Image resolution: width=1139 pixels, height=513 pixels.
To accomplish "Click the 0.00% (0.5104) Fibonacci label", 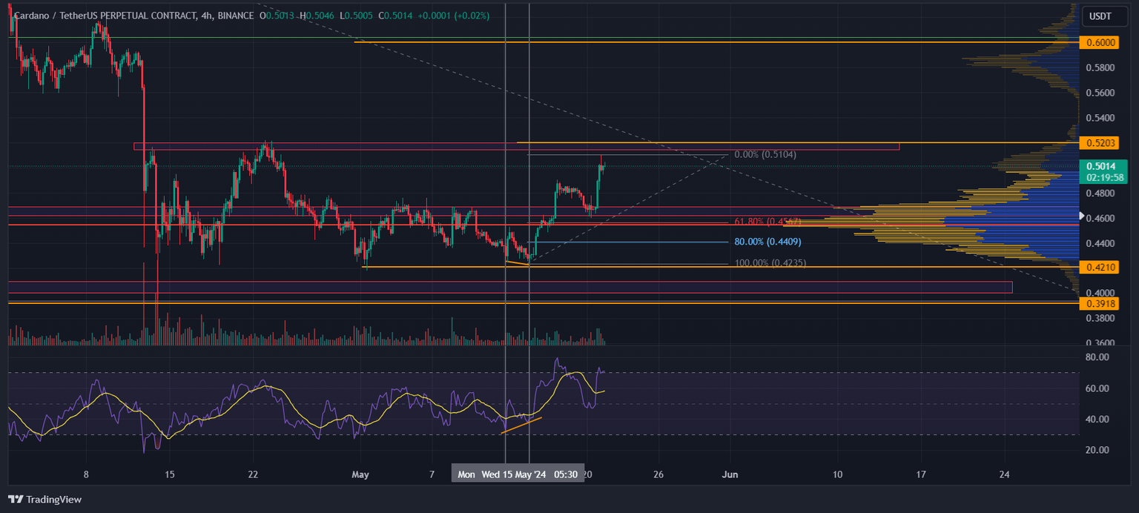I will (x=765, y=155).
